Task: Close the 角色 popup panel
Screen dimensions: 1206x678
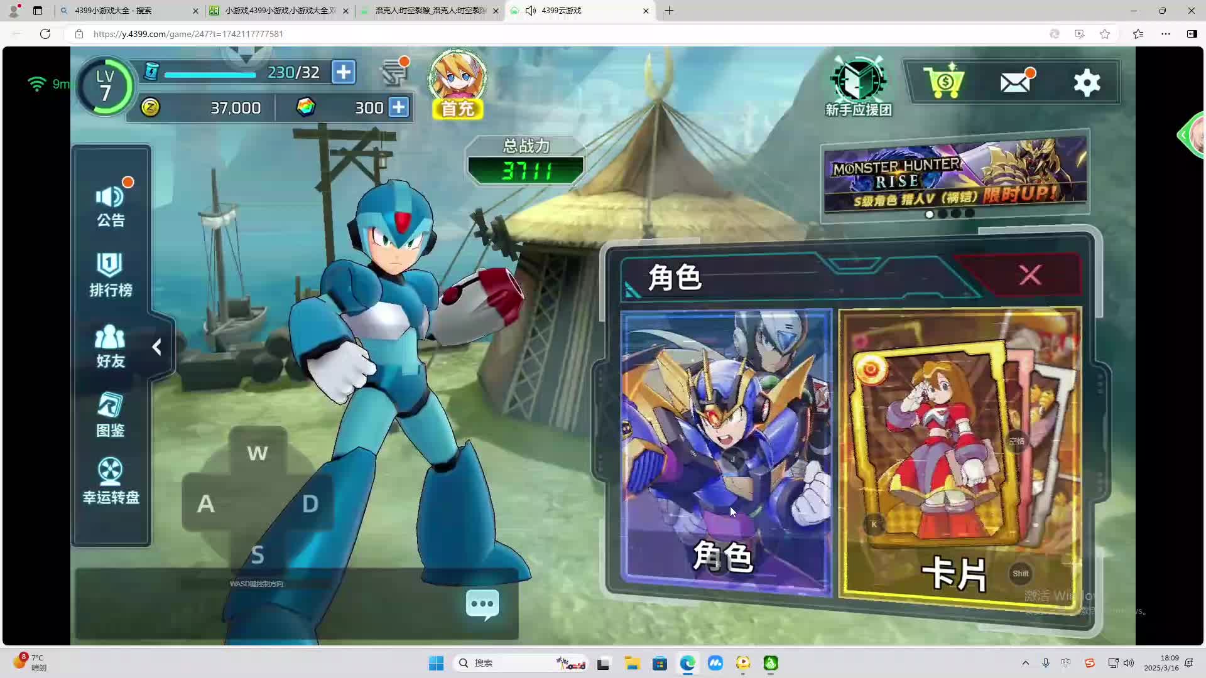Action: (1030, 275)
